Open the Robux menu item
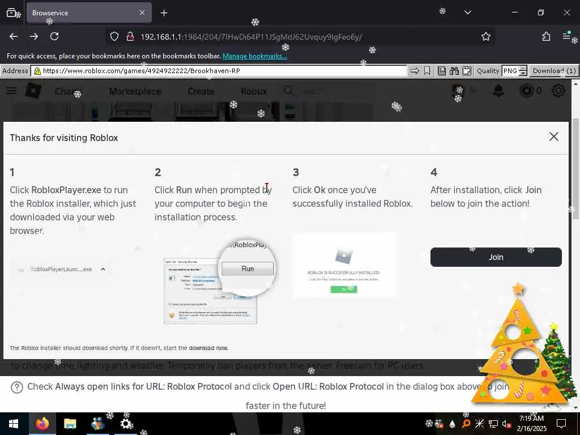 click(254, 91)
